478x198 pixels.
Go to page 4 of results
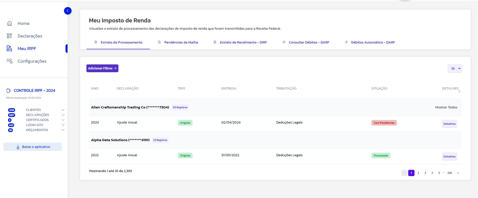432,173
